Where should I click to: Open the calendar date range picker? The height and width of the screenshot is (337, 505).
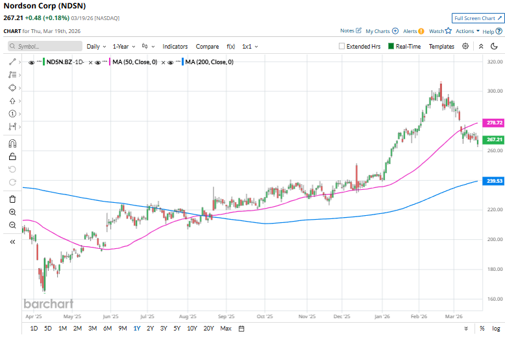pyautogui.click(x=241, y=329)
